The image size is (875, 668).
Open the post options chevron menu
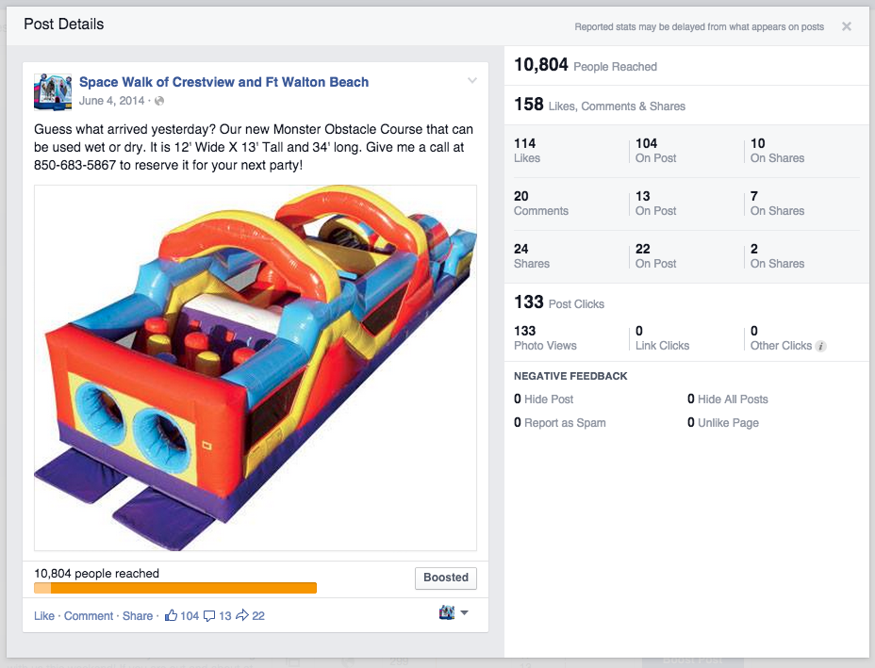tap(472, 80)
